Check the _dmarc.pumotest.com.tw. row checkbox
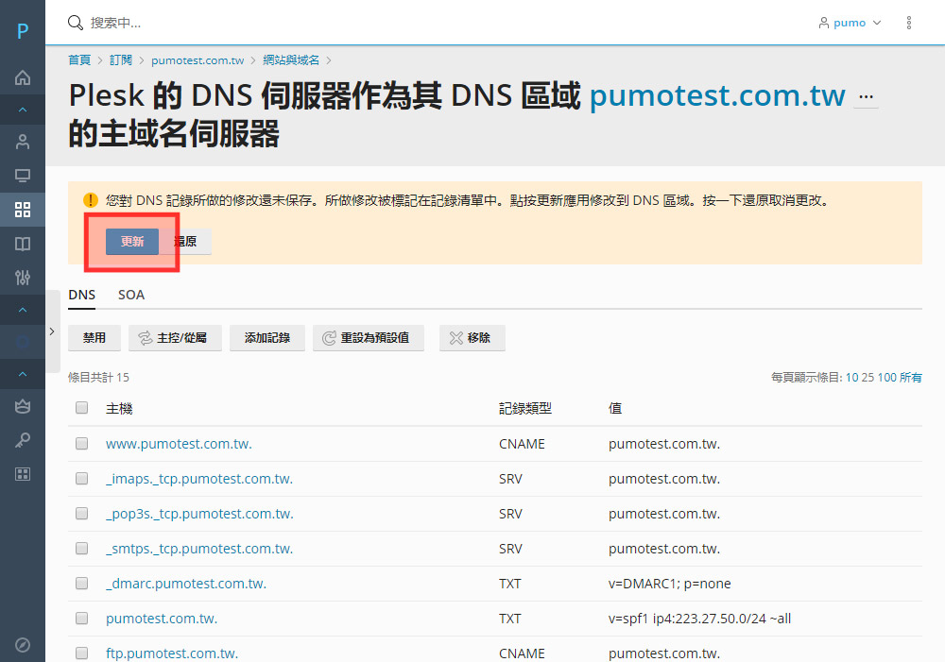 pyautogui.click(x=82, y=583)
